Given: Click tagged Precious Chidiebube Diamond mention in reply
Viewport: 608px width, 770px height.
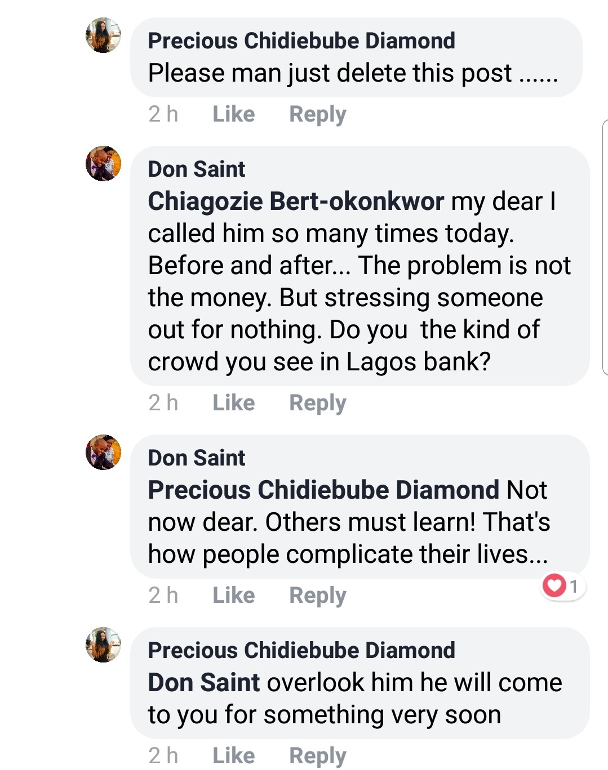Looking at the screenshot, I should (323, 490).
